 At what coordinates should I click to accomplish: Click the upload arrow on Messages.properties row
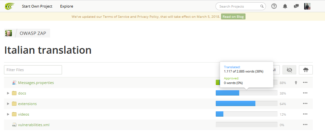[x=296, y=83]
